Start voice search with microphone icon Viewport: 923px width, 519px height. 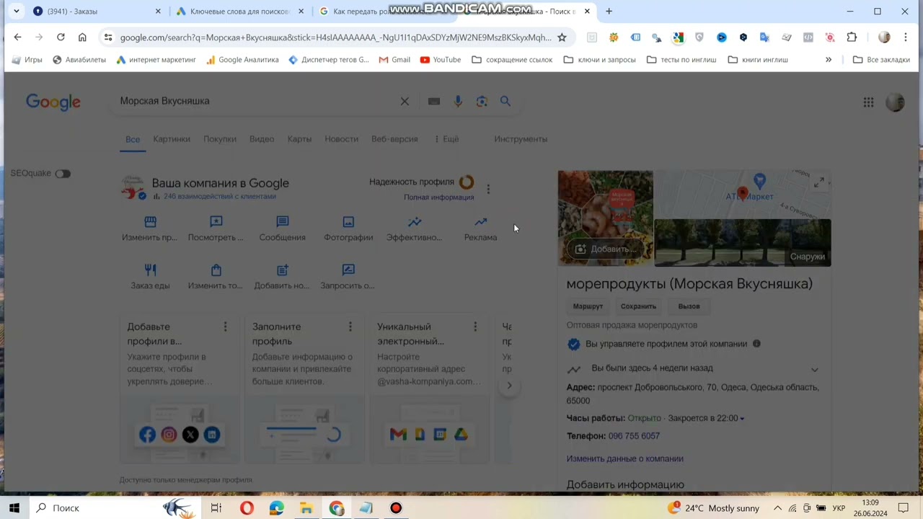(x=458, y=102)
